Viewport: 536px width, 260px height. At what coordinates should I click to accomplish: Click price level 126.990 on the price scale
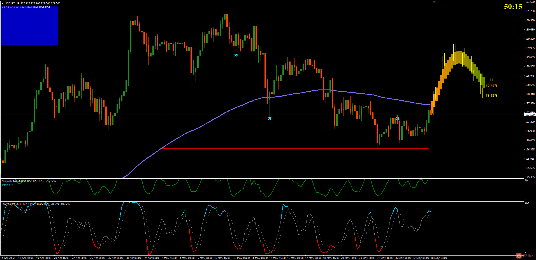[530, 131]
